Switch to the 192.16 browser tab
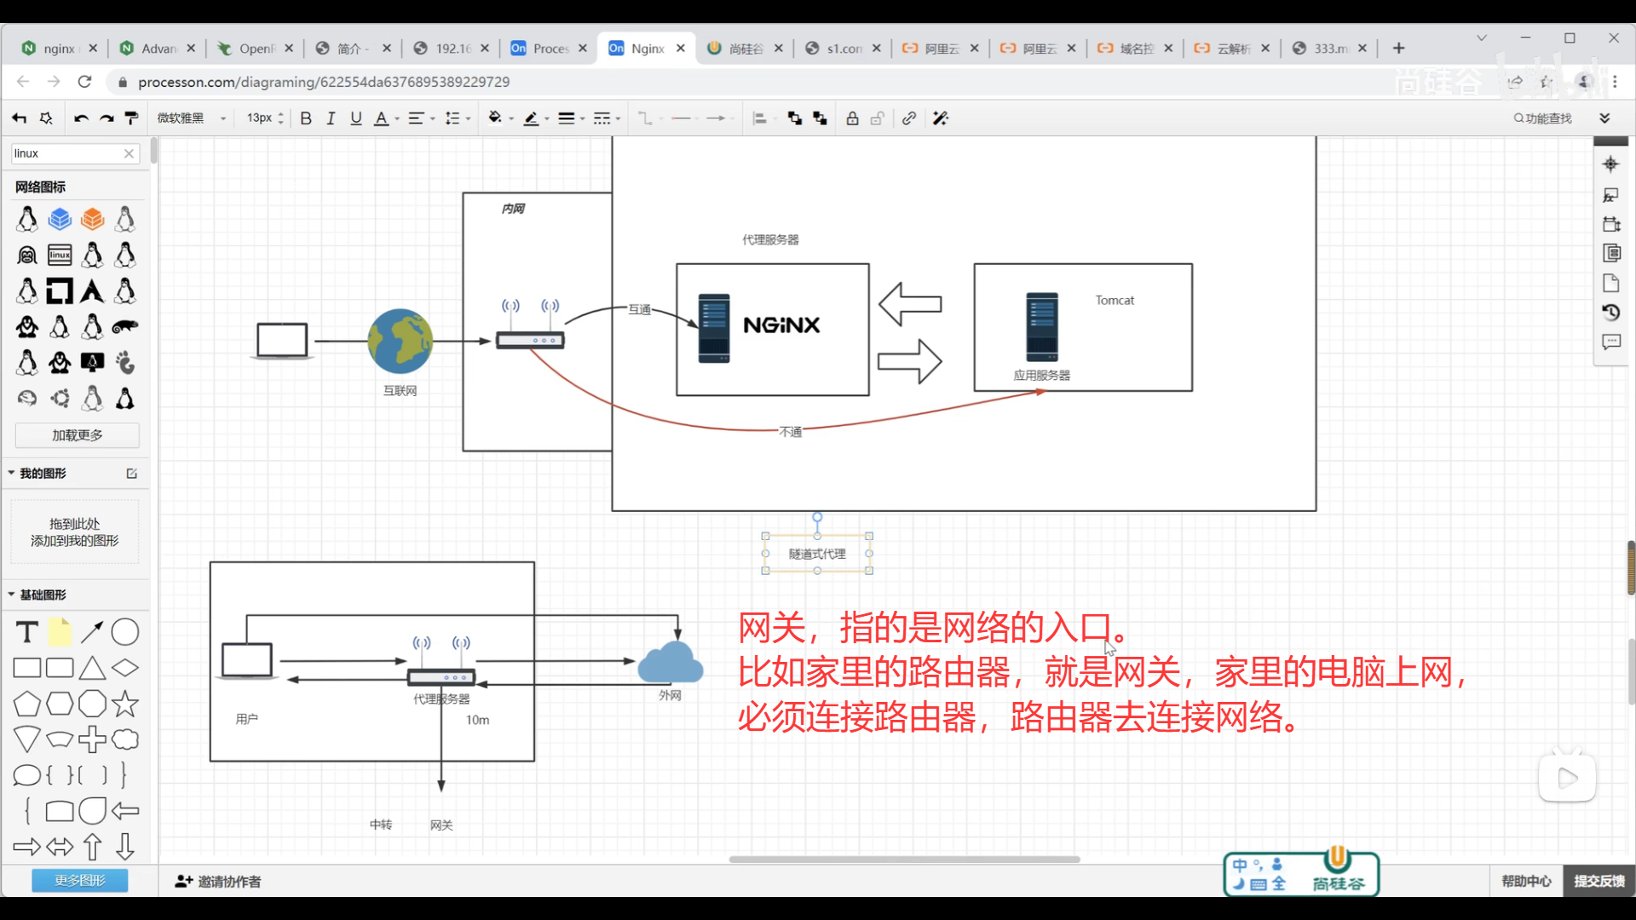Viewport: 1636px width, 920px height. pos(452,49)
